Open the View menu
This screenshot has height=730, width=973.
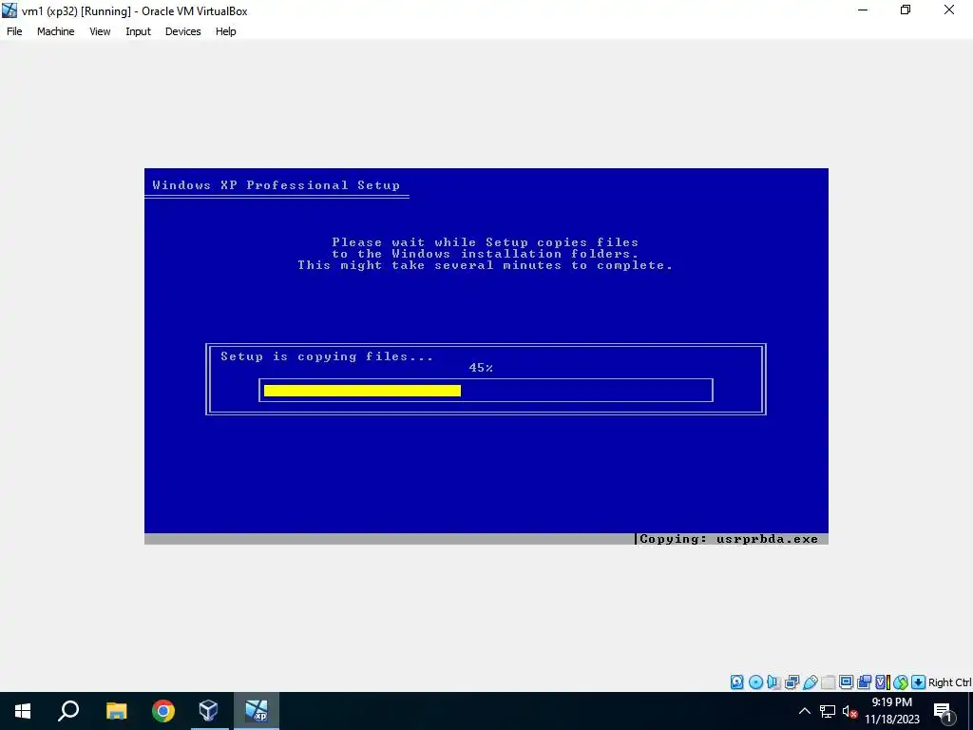pyautogui.click(x=100, y=31)
